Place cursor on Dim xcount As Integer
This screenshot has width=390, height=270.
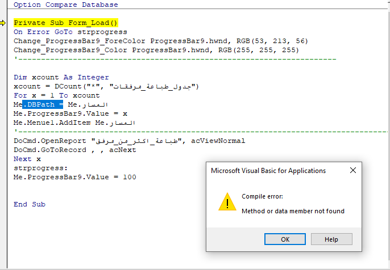pos(61,77)
